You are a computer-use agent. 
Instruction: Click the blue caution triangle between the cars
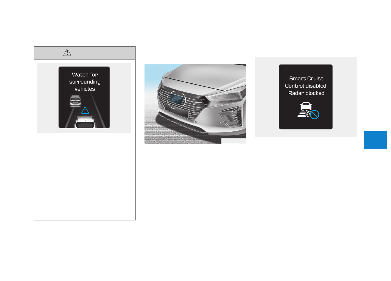[85, 110]
